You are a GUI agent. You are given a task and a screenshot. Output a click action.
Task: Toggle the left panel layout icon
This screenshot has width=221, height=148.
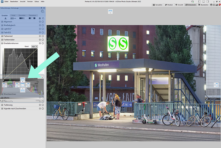(199, 2)
